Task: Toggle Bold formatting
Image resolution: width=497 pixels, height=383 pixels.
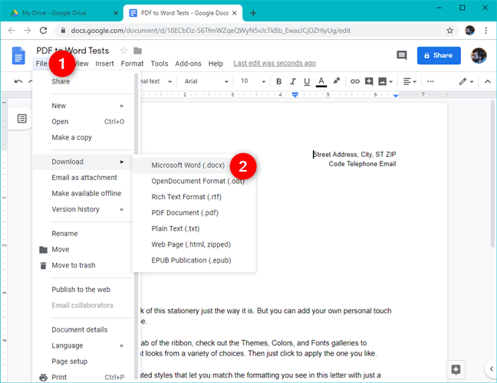Action: coord(278,81)
